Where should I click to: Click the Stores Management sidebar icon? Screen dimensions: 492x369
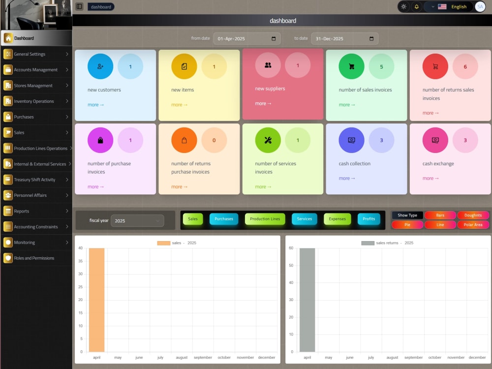(8, 85)
